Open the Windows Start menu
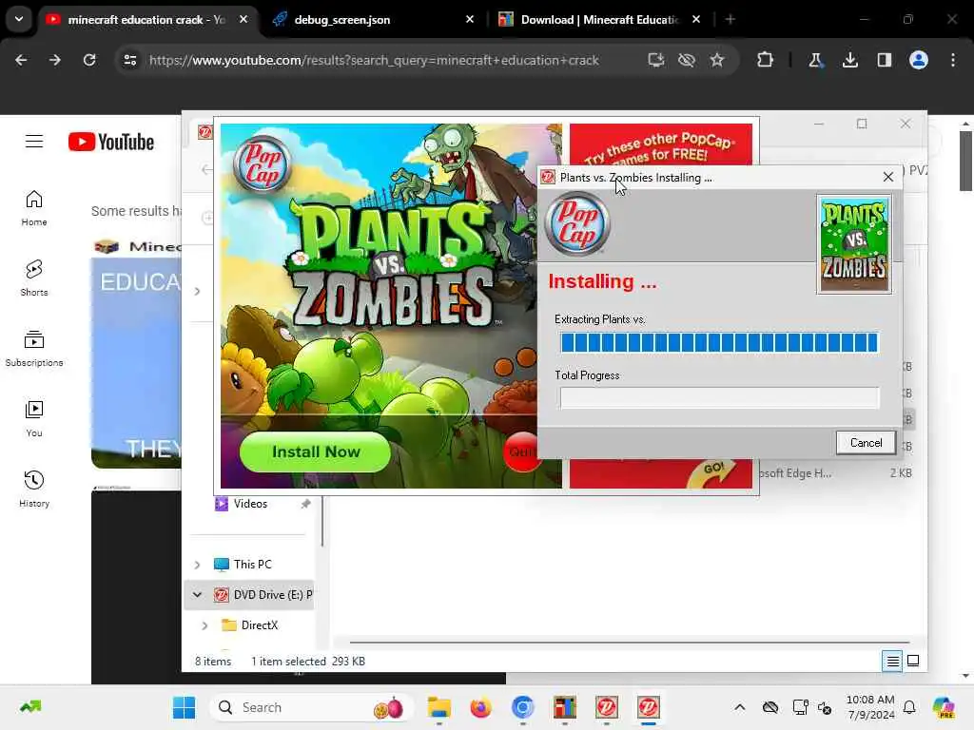974x730 pixels. tap(184, 707)
